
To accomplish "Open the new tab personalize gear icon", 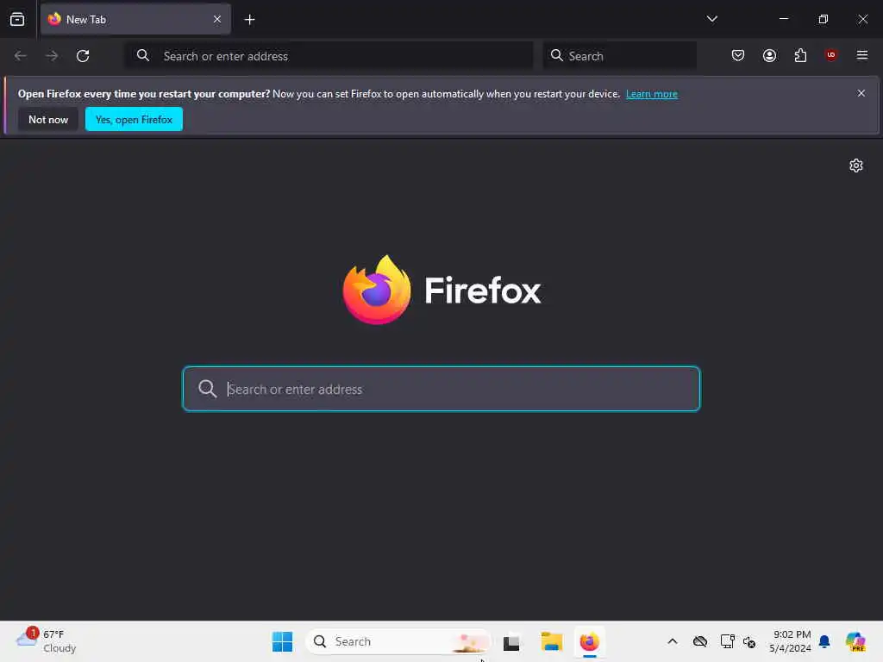I will point(856,165).
